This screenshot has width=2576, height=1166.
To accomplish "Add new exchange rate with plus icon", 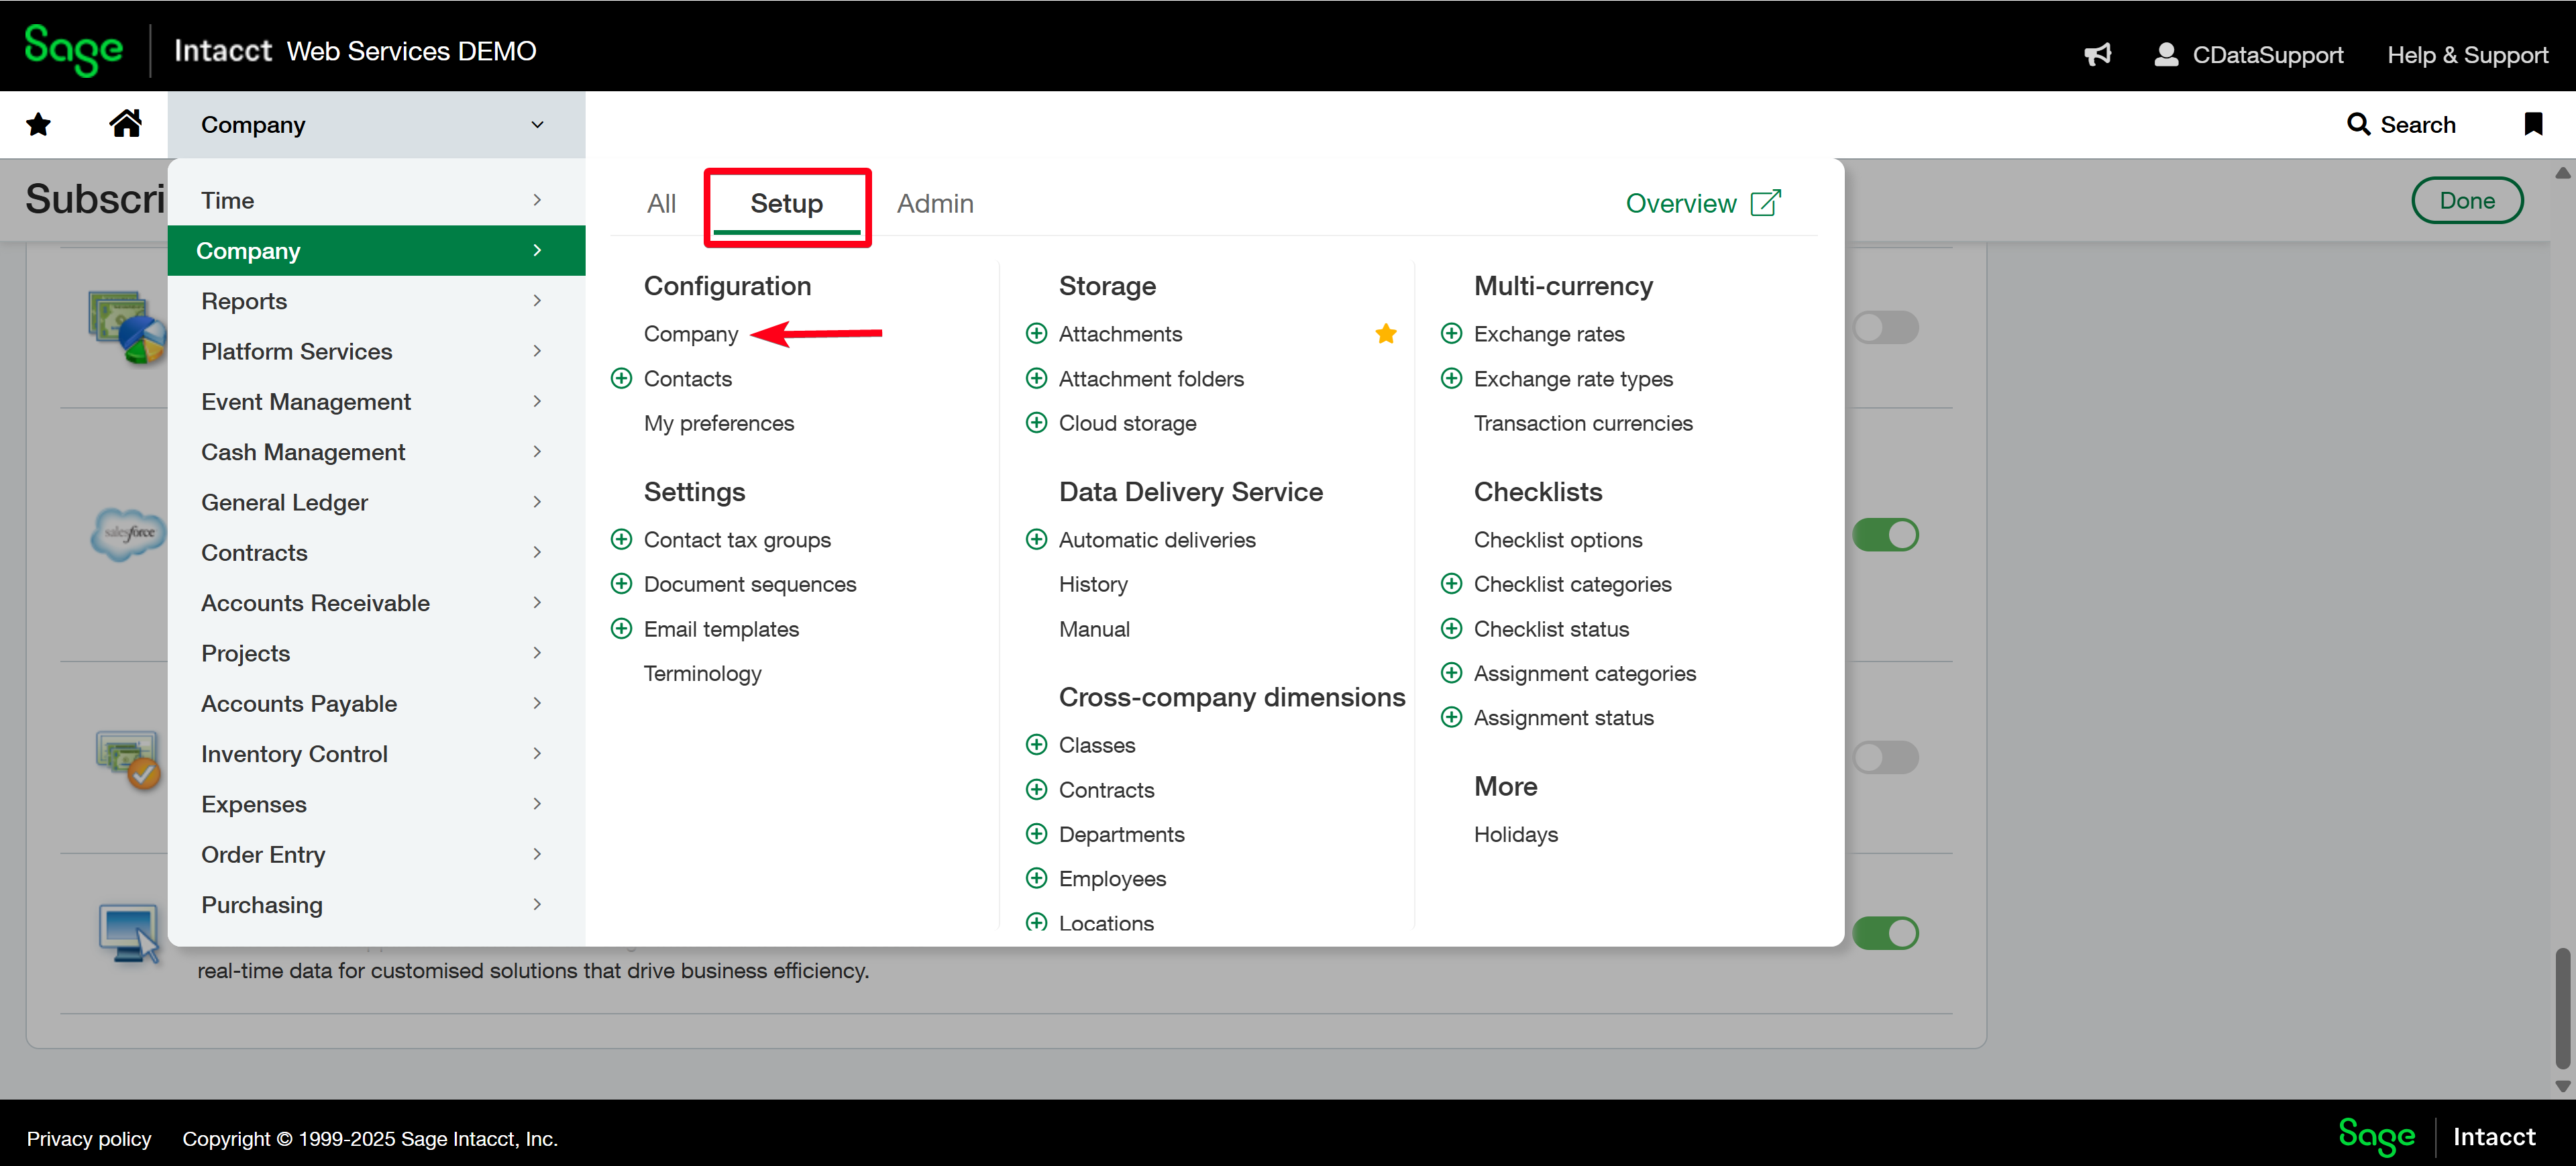I will click(1451, 334).
